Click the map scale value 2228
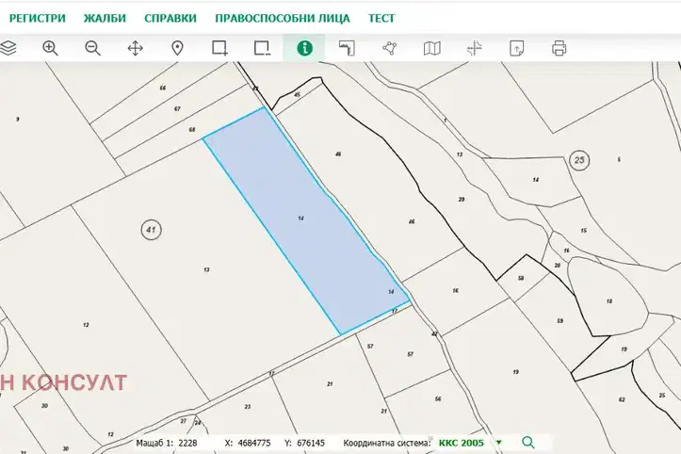Image resolution: width=681 pixels, height=454 pixels. pos(187,443)
